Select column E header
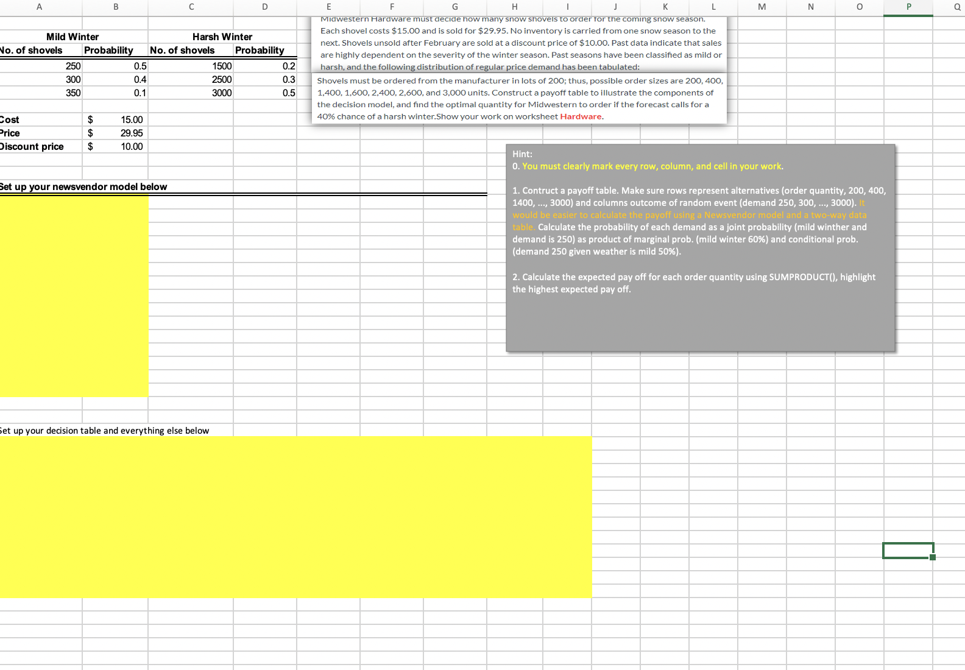 click(328, 7)
